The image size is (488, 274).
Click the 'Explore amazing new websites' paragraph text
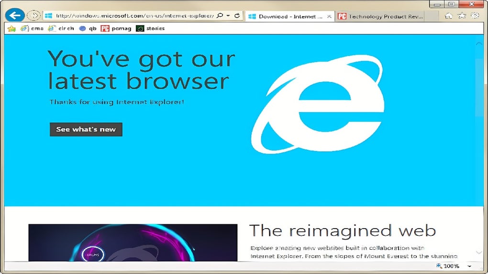tap(354, 252)
